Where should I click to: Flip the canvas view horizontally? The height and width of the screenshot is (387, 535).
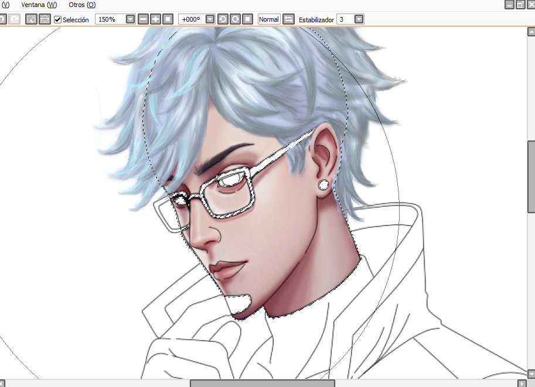289,19
